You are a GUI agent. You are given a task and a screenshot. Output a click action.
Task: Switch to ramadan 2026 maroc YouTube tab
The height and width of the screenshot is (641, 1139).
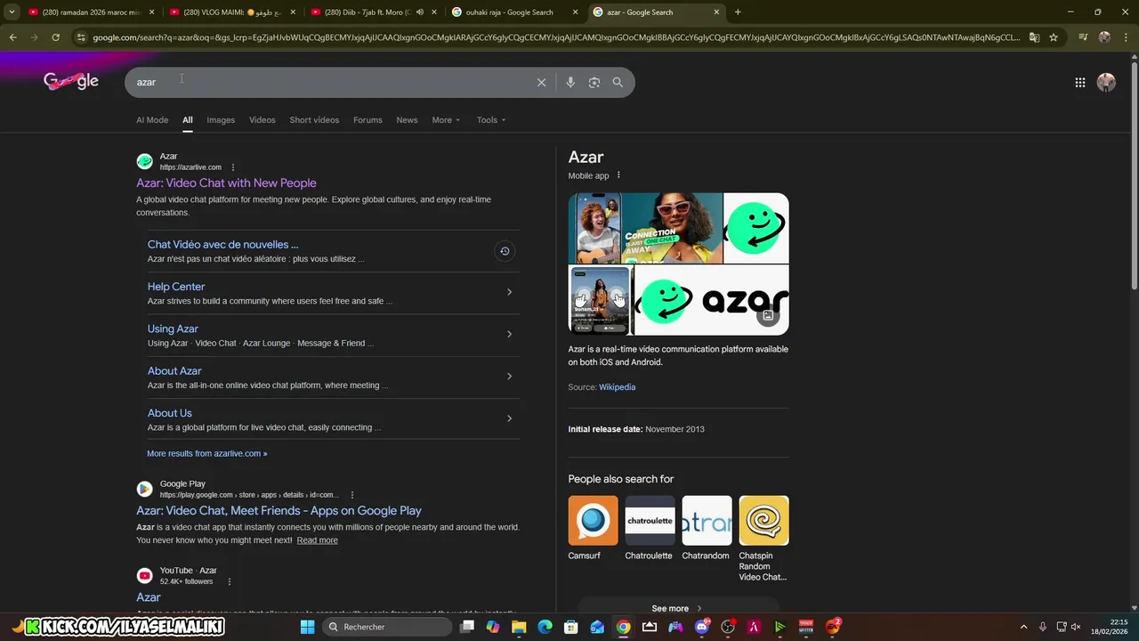tap(91, 12)
